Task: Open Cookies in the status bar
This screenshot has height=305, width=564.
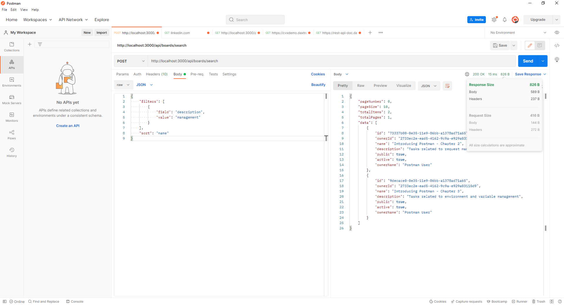Action: click(x=438, y=301)
